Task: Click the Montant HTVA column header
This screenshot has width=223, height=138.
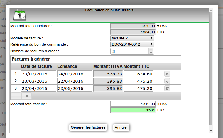Action: click(108, 66)
